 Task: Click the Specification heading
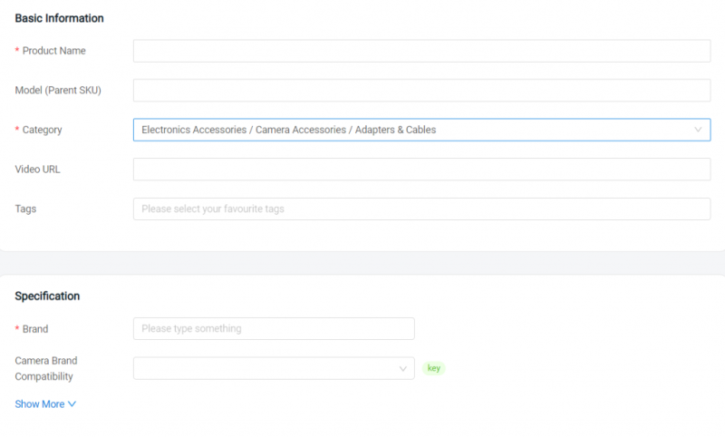point(47,296)
